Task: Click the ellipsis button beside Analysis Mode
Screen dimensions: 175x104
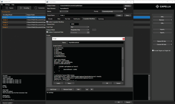Action: [94, 30]
